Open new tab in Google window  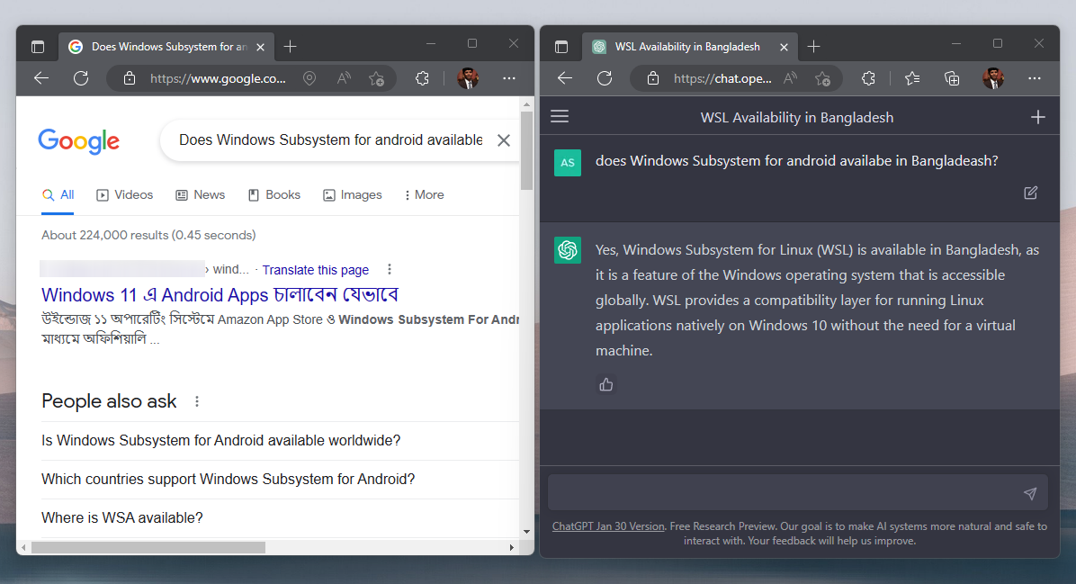point(290,47)
